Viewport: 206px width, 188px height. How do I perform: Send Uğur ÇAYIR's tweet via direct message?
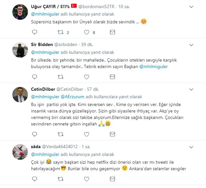coord(113,32)
